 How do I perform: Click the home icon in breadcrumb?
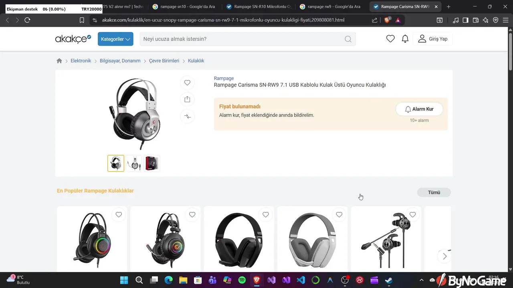[x=59, y=61]
